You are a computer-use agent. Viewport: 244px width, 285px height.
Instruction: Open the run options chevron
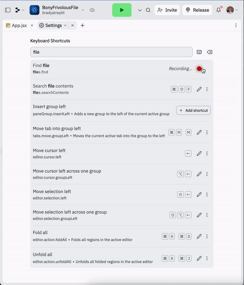point(140,10)
